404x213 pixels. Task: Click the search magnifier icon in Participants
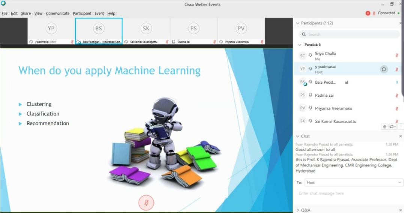[304, 34]
